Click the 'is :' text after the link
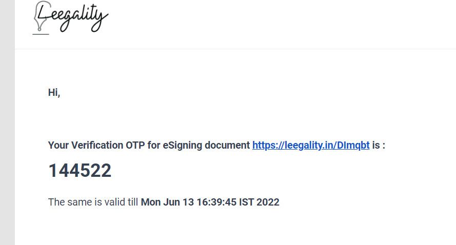Viewport: 456px width, 245px height. click(379, 145)
